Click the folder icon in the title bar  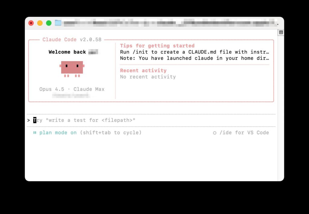[58, 23]
